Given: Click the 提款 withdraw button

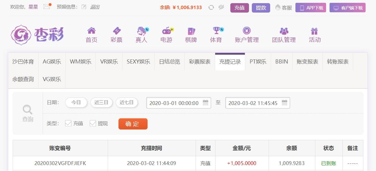Looking at the screenshot, I should pyautogui.click(x=261, y=8).
